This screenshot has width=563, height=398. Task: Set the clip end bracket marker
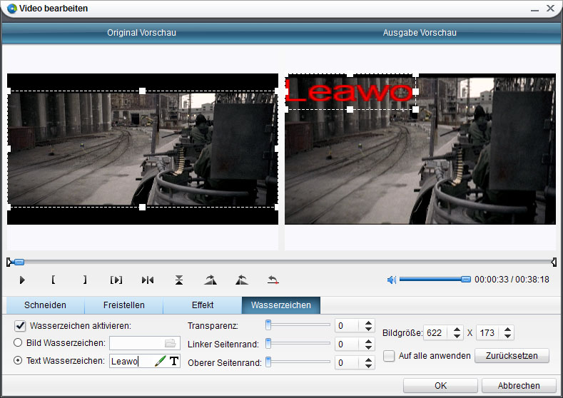point(84,280)
